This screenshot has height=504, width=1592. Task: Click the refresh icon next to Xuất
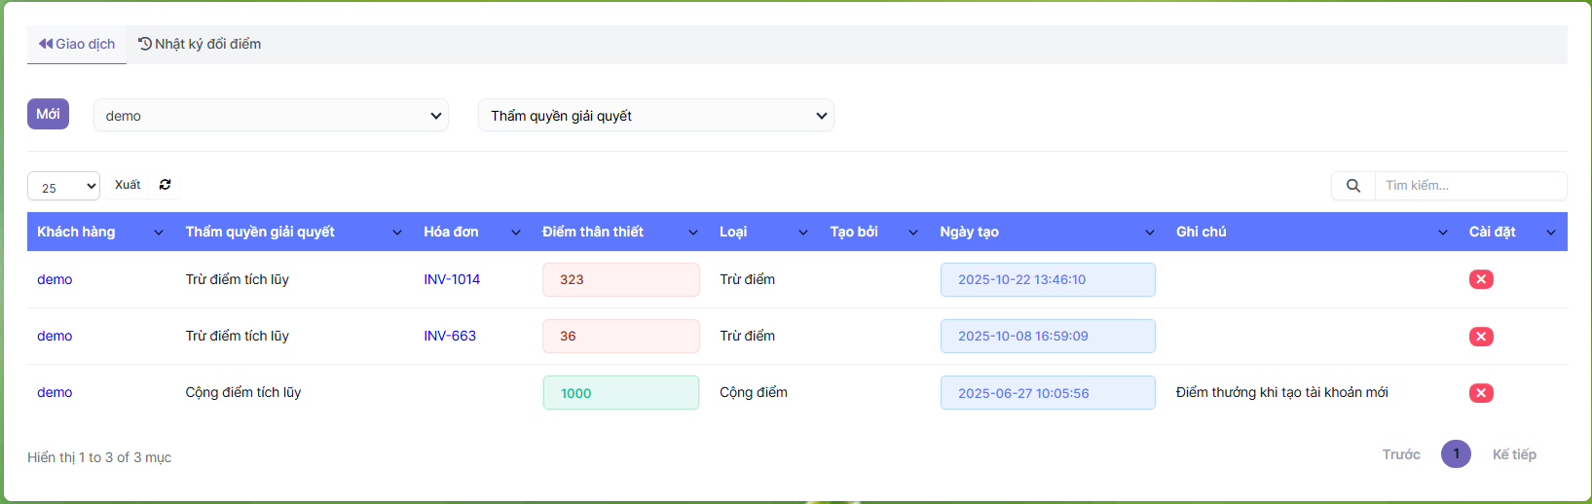click(166, 185)
